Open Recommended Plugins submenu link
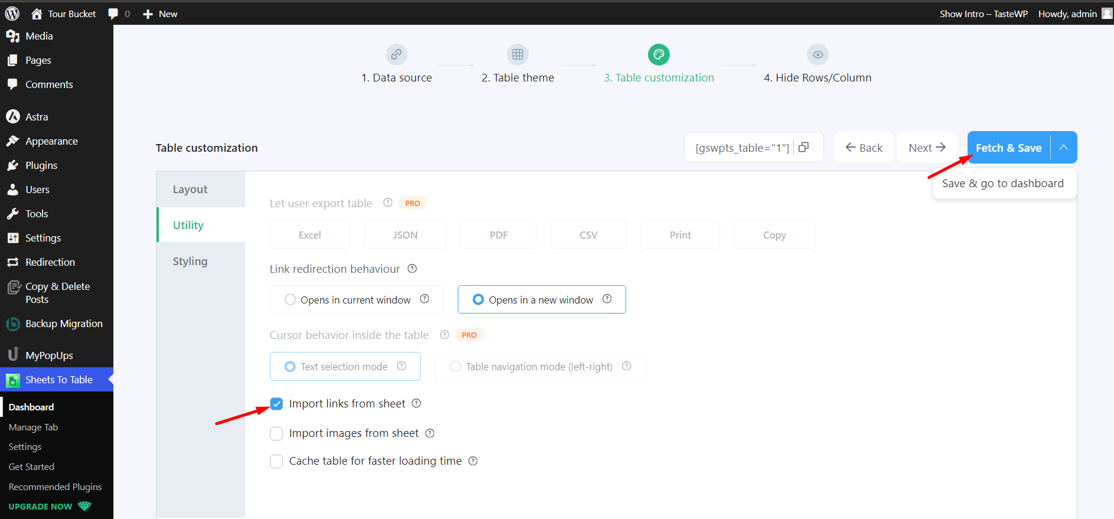 [55, 487]
